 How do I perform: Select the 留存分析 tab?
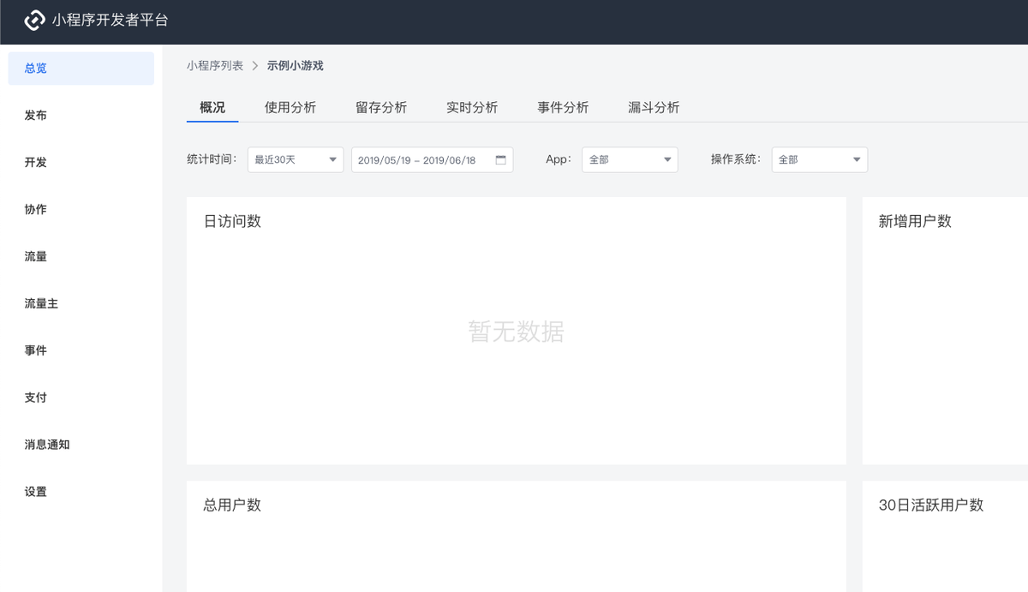382,107
